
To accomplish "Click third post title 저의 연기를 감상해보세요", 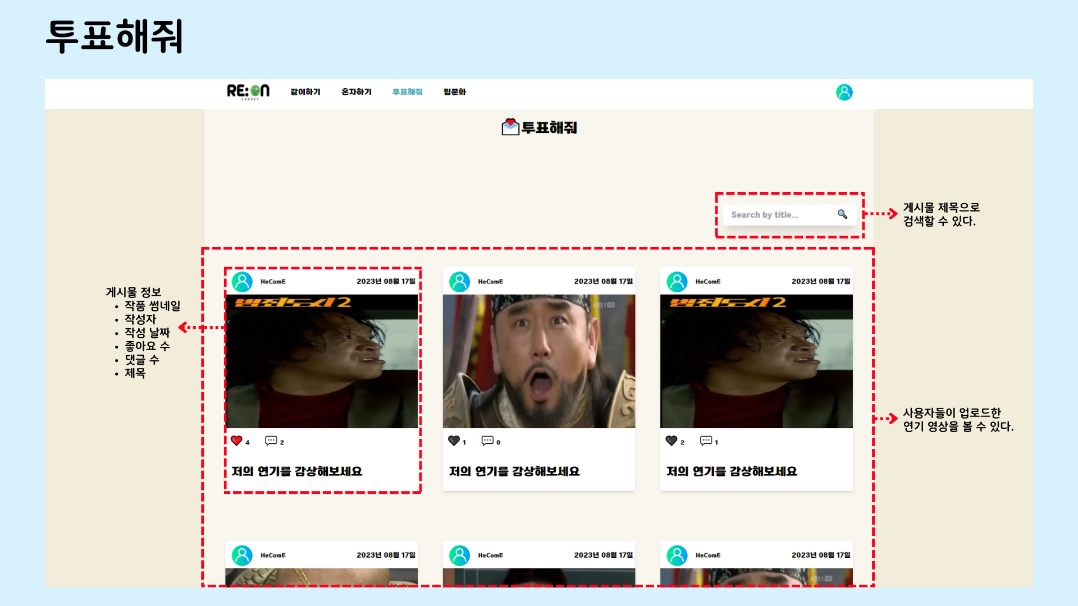I will coord(732,471).
